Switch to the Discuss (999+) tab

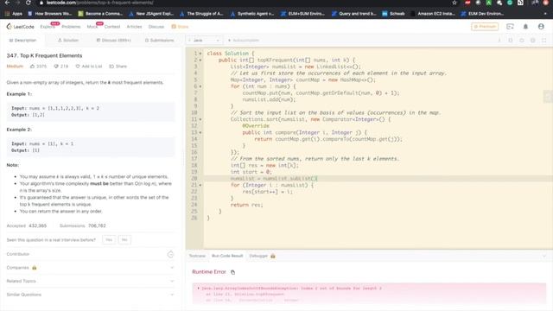[113, 41]
